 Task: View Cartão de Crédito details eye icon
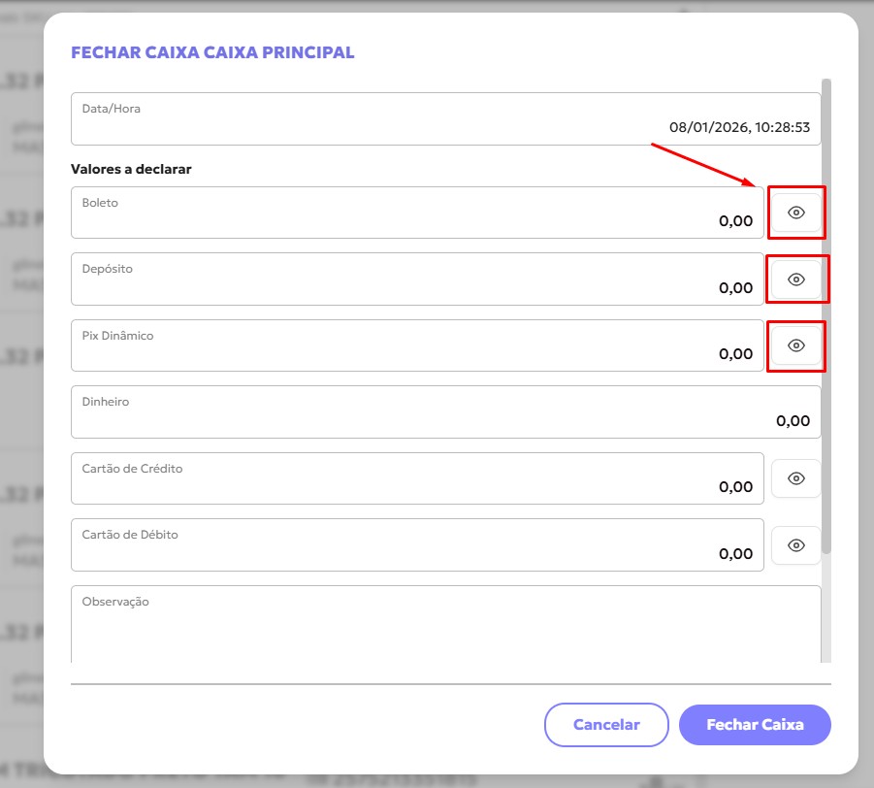pyautogui.click(x=796, y=478)
